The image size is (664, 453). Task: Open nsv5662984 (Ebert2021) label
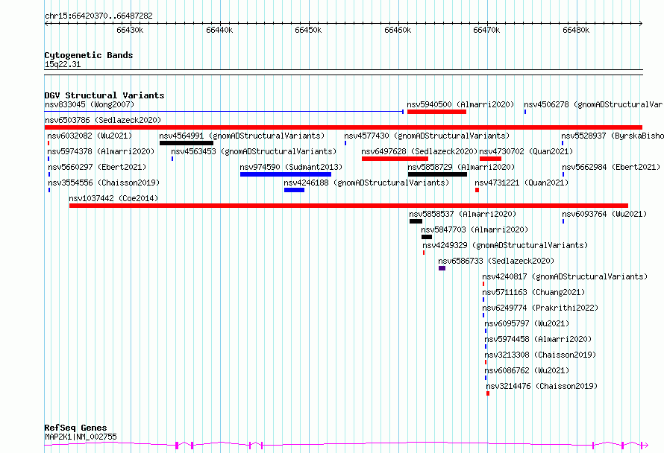611,167
